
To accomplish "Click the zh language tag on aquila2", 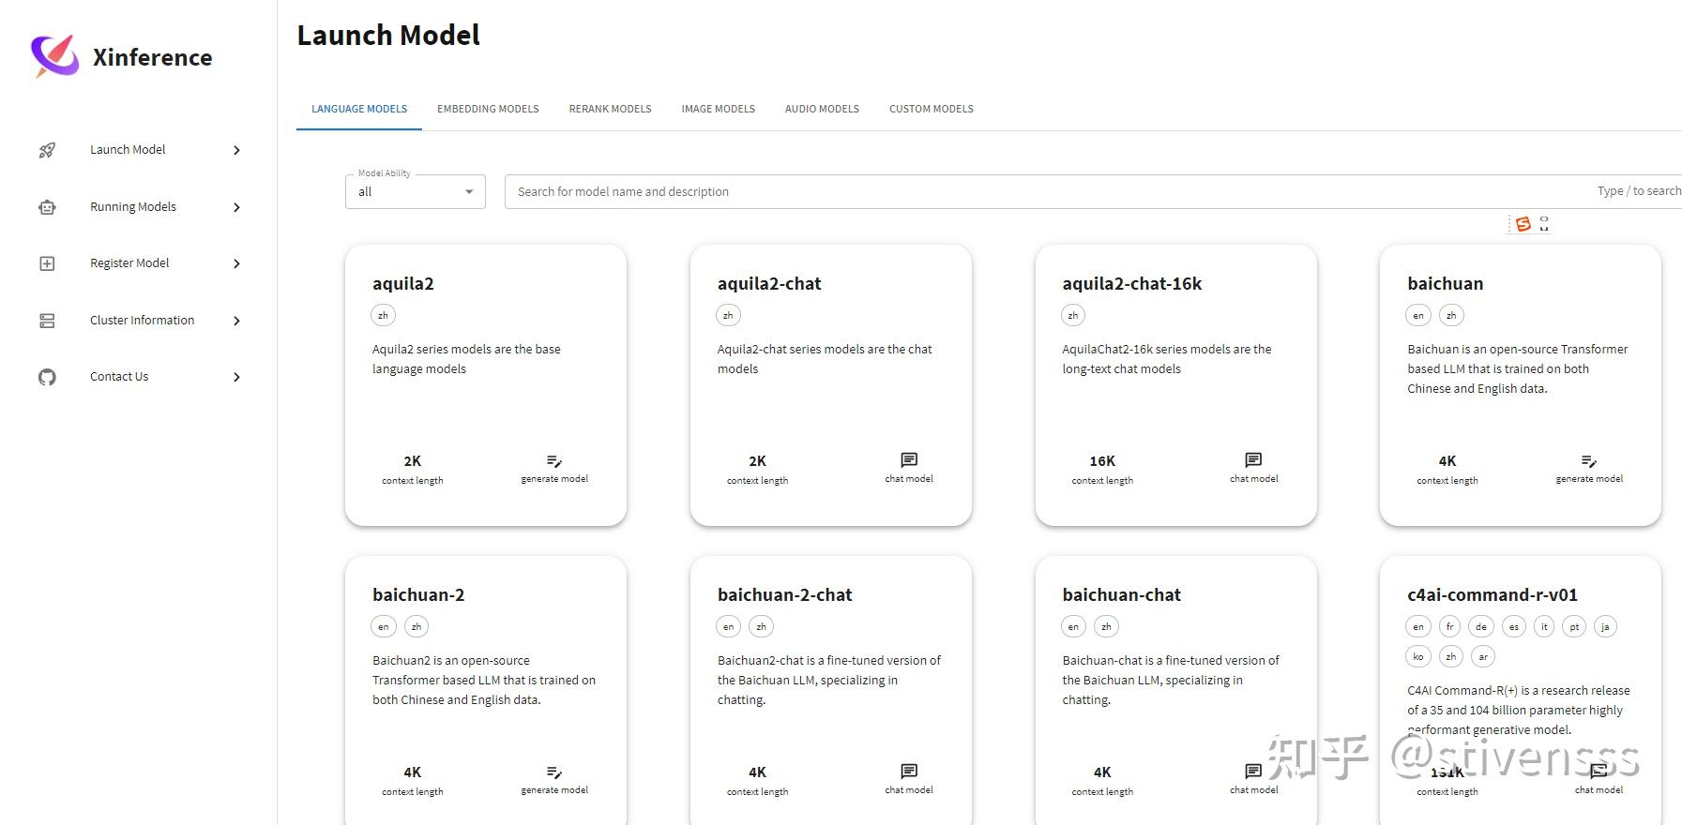I will pos(383,316).
